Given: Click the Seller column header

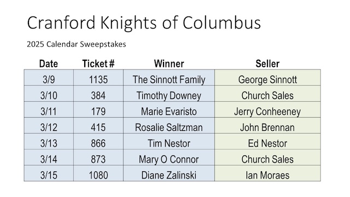Looking at the screenshot, I should point(267,64).
